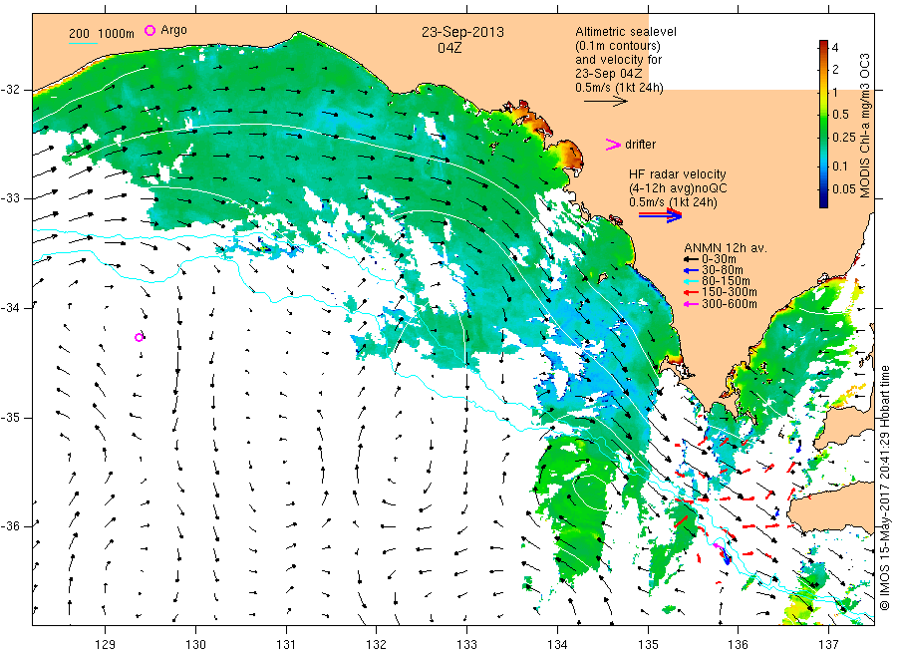Click the 'drifter' legend label
The height and width of the screenshot is (658, 897).
click(x=641, y=145)
